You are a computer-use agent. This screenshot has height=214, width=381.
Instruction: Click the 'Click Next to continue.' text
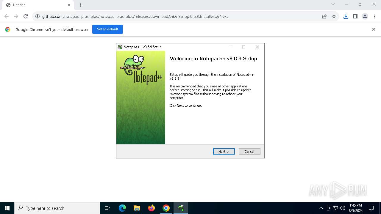click(x=186, y=106)
